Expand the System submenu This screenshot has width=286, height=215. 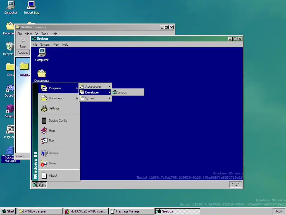coord(96,98)
